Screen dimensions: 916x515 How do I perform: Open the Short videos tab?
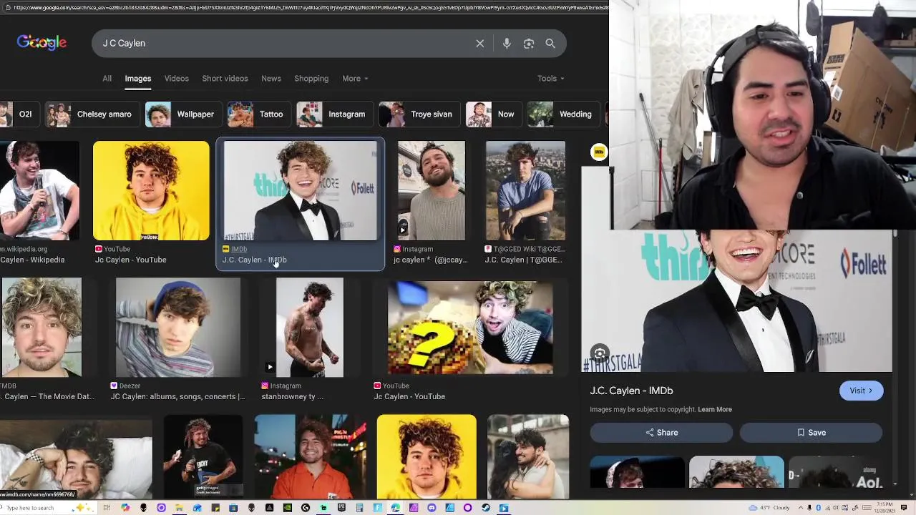[x=225, y=79]
